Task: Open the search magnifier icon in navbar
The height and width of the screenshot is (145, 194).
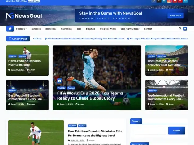Action: pyautogui.click(x=180, y=29)
